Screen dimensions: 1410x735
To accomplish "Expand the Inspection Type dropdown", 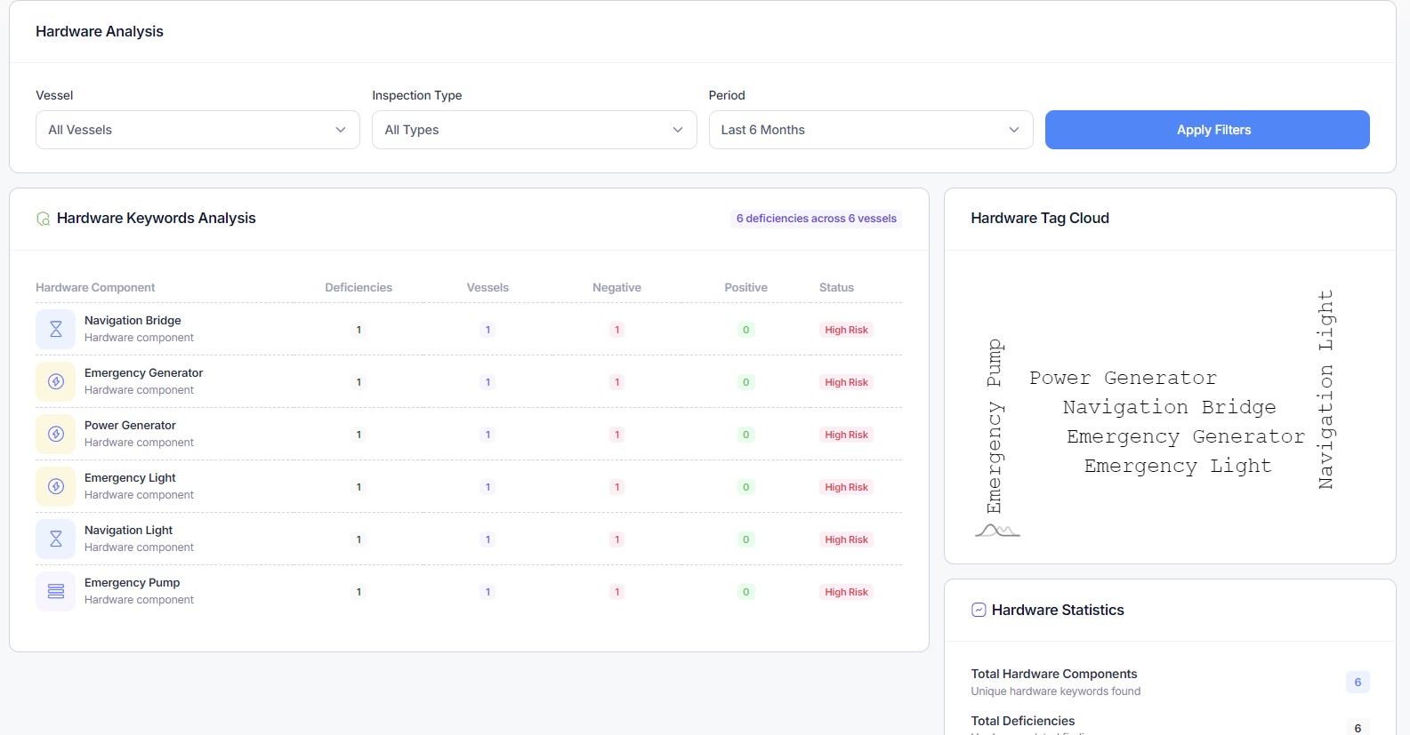I will [534, 130].
